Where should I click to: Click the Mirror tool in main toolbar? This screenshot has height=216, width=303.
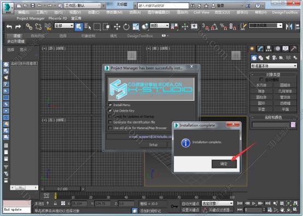289,26
